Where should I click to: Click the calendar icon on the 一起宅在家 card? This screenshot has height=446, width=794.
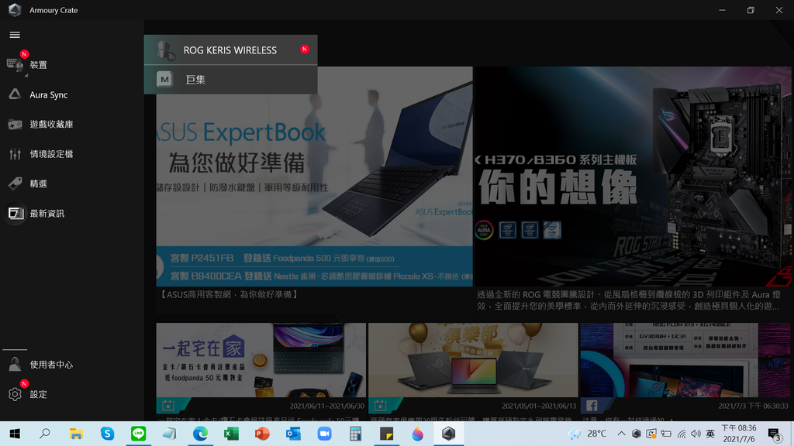click(168, 406)
